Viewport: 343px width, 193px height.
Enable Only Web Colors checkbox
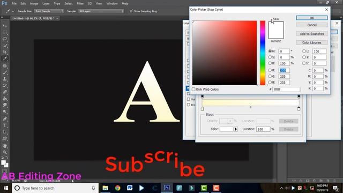(193, 90)
